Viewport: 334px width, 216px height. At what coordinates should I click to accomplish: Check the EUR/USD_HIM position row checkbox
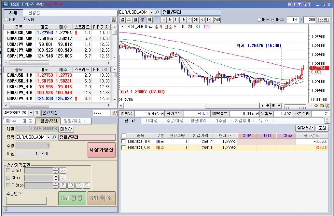pos(123,141)
